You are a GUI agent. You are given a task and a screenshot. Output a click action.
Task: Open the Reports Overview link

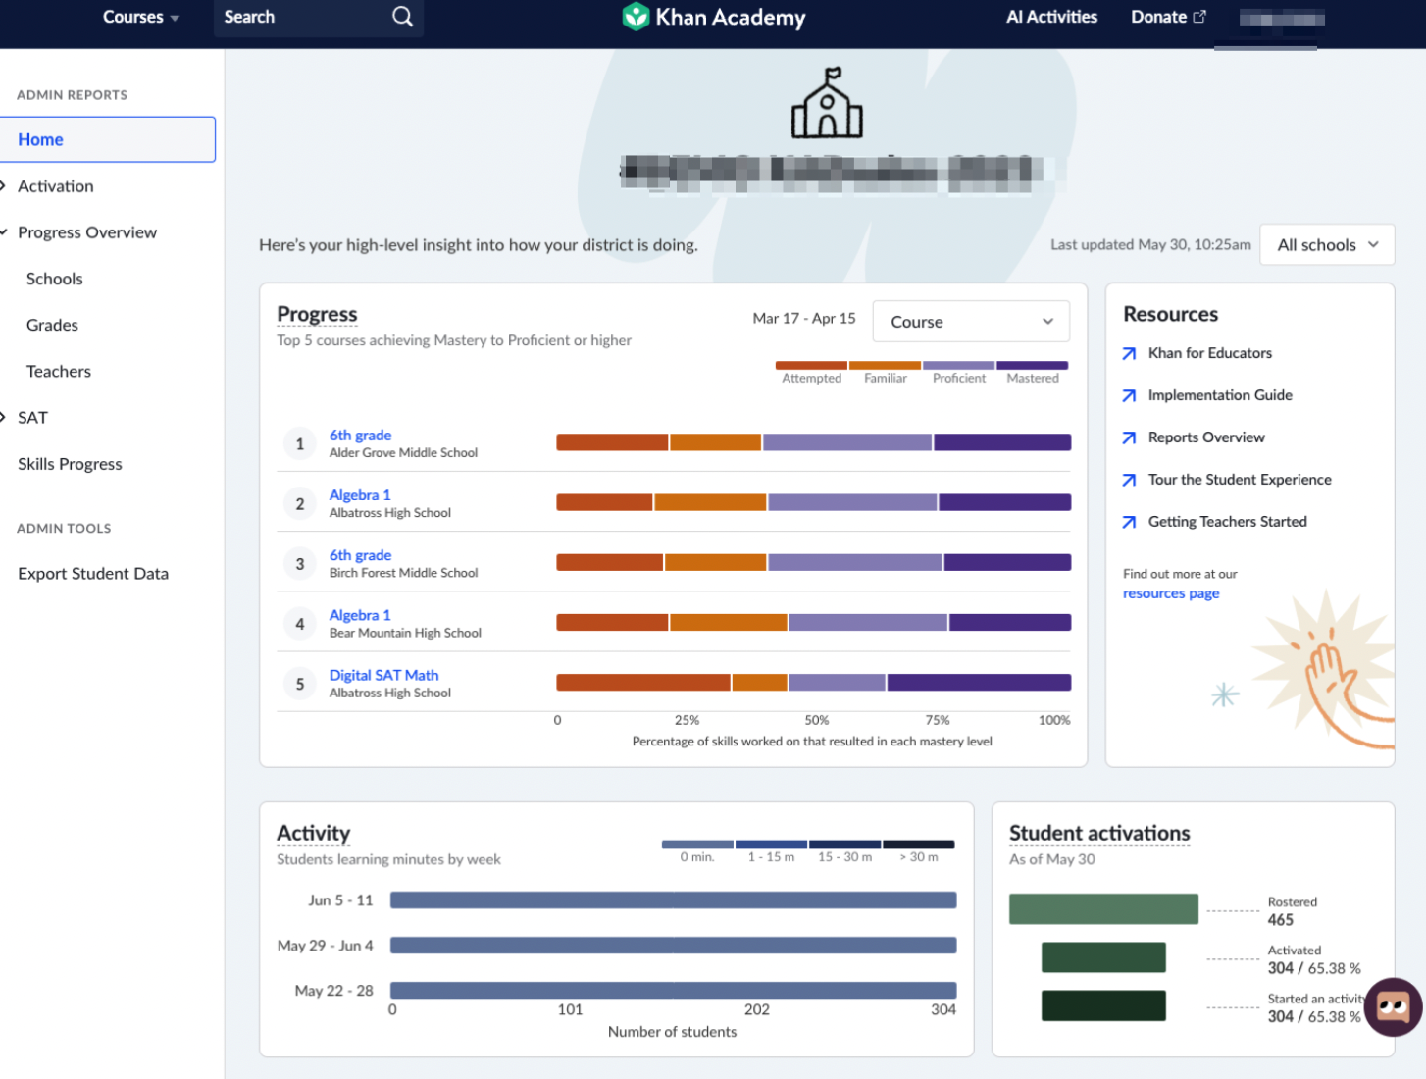(1206, 437)
